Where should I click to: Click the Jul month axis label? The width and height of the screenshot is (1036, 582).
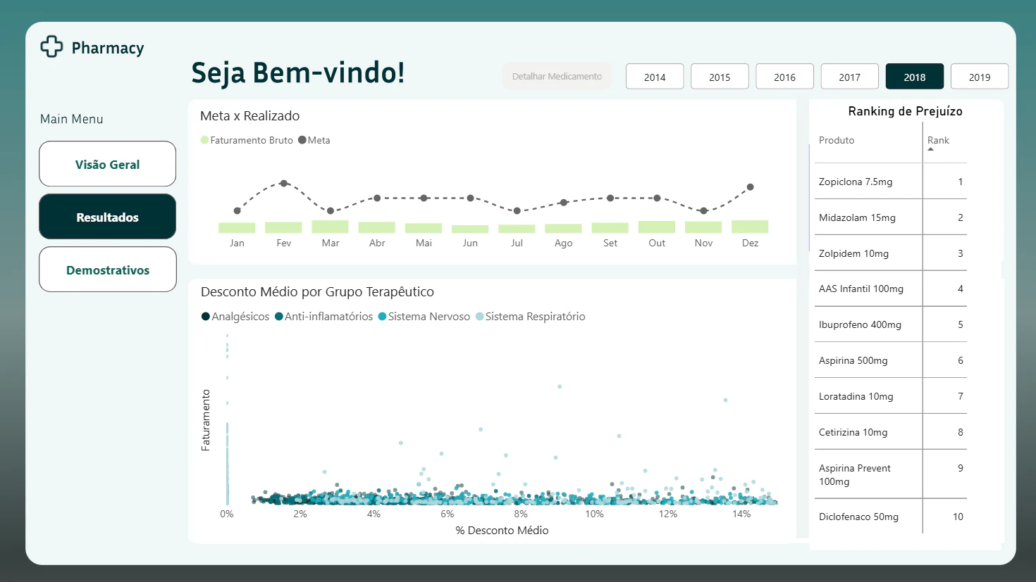point(517,243)
